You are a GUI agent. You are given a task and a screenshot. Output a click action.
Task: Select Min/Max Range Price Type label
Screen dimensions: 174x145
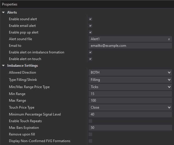point(29,87)
